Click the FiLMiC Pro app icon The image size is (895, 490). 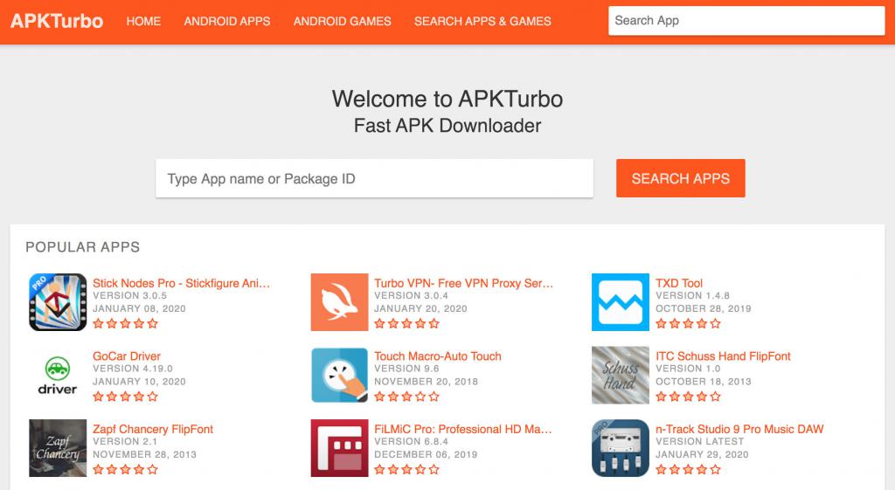click(x=339, y=448)
